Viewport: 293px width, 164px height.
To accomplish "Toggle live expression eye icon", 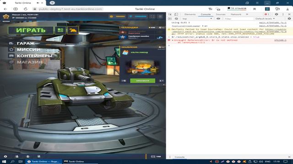I will 218,19.
